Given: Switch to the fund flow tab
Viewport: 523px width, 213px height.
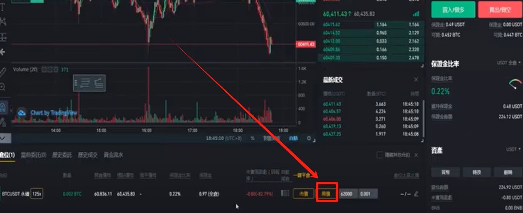Looking at the screenshot, I should tap(113, 155).
